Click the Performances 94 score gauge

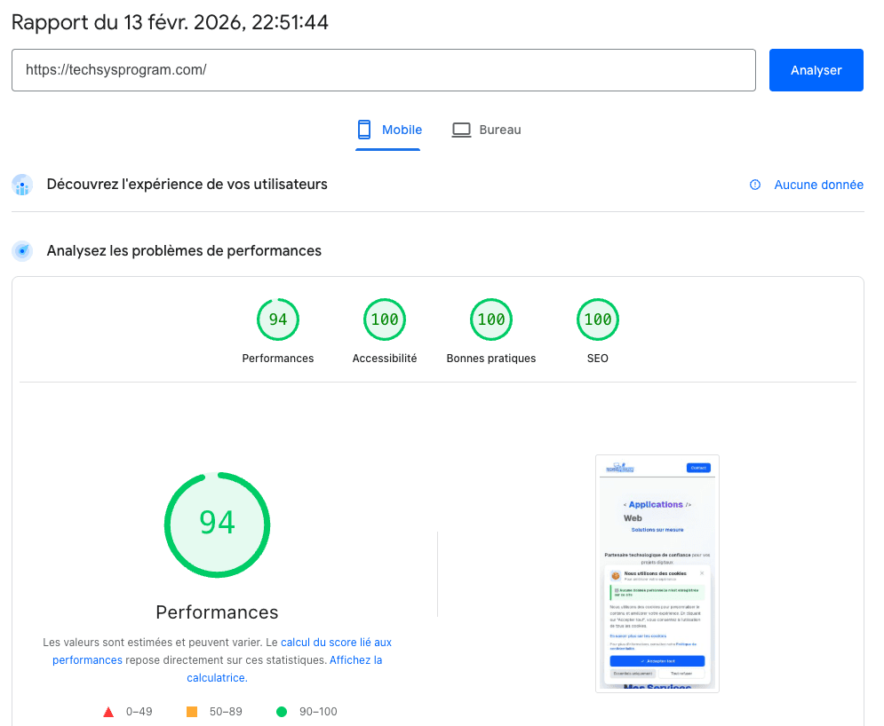click(278, 319)
